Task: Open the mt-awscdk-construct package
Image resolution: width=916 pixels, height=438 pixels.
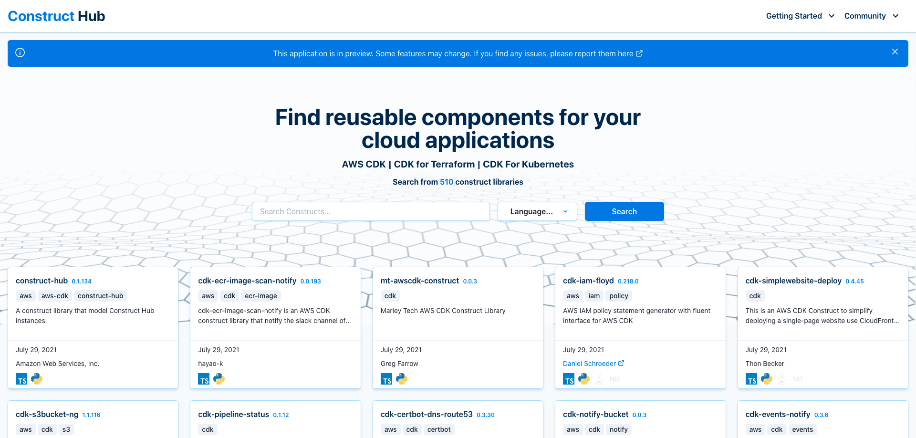Action: tap(420, 281)
